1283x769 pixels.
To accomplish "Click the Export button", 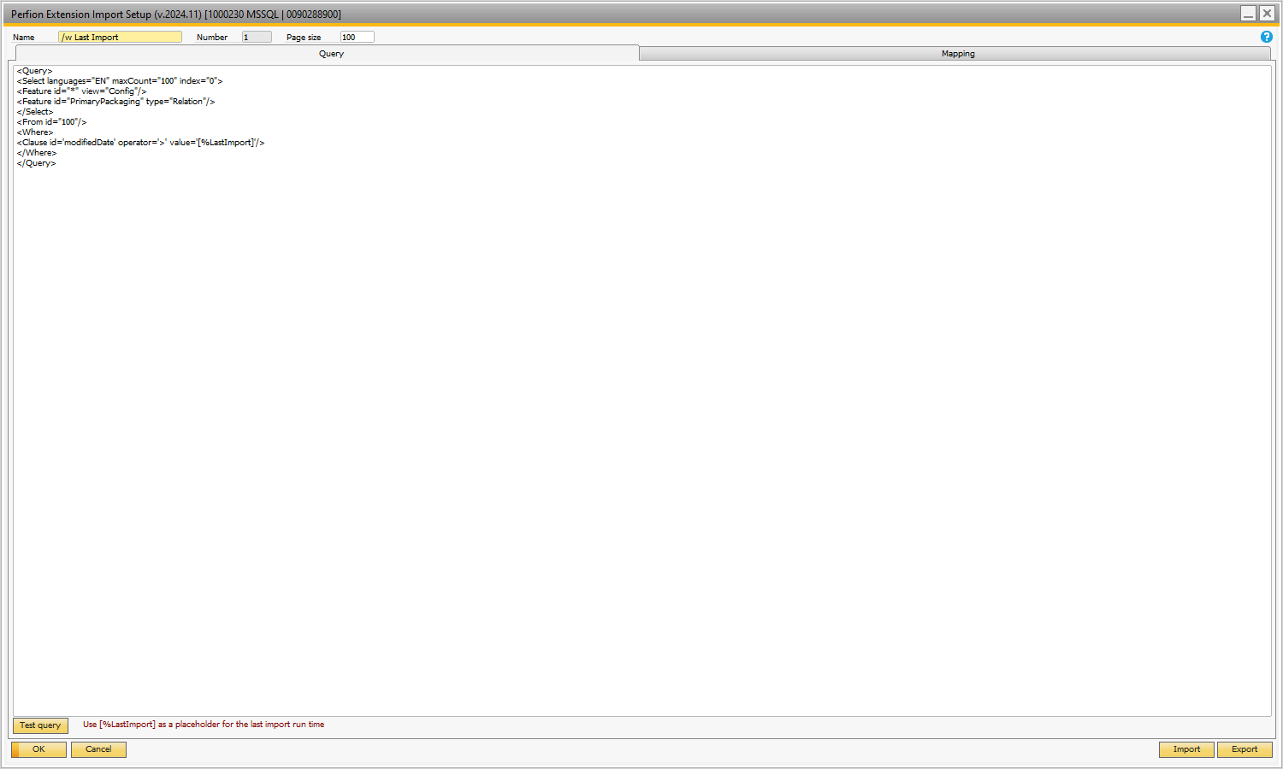I will 1245,749.
